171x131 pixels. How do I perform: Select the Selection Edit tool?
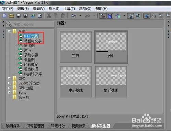pyautogui.click(x=161, y=16)
